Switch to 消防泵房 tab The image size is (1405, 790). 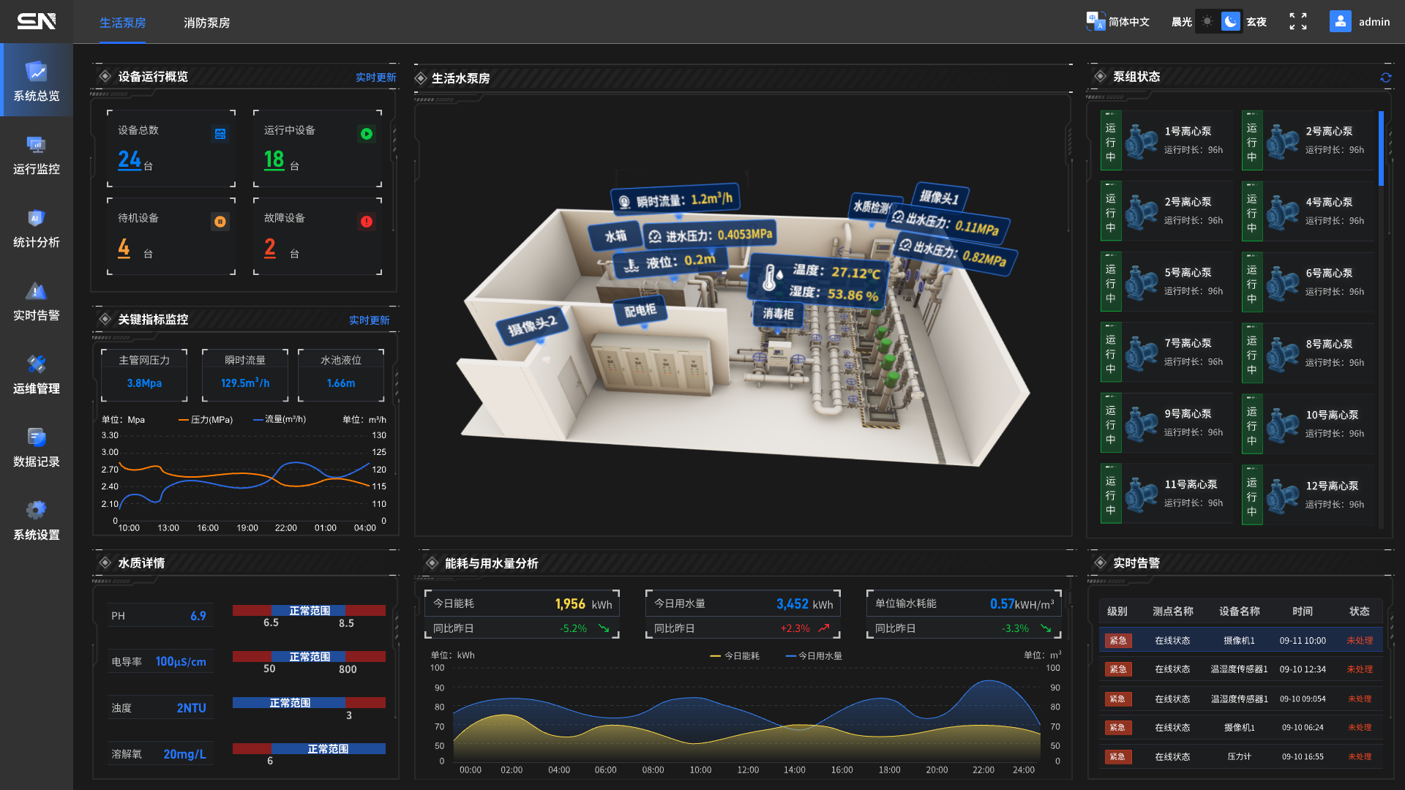206,23
